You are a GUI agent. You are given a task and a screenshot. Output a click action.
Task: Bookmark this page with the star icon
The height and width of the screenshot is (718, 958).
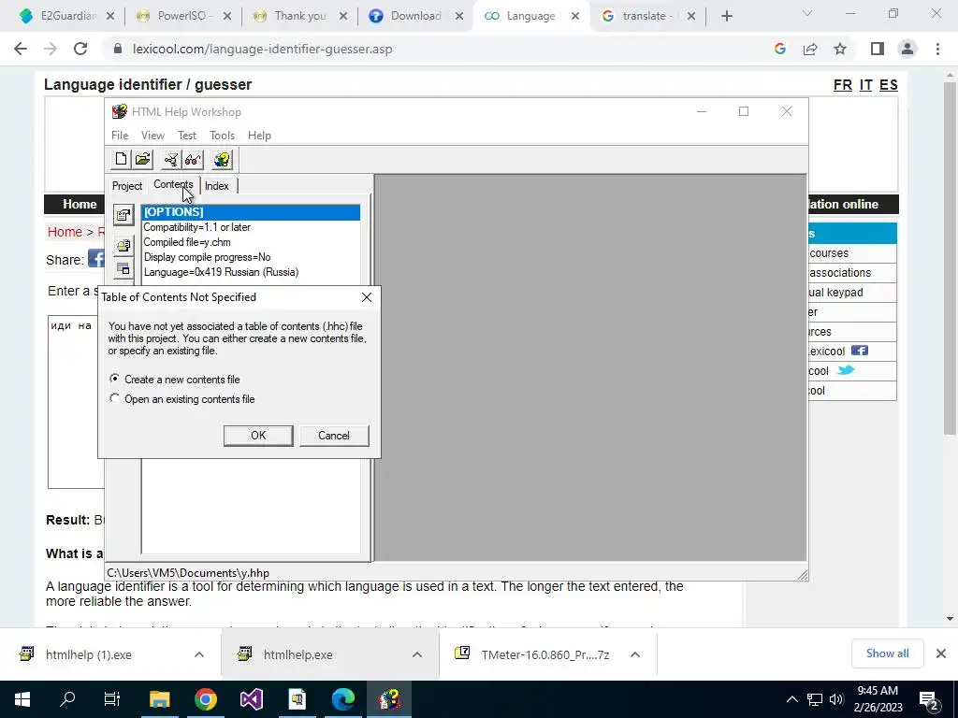click(840, 49)
